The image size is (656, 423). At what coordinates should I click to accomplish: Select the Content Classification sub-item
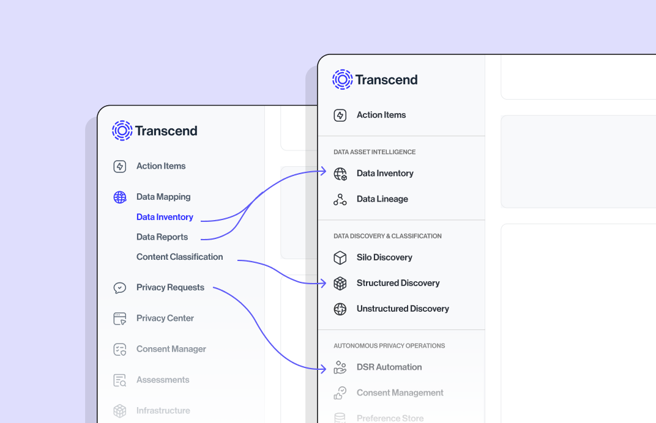pyautogui.click(x=179, y=257)
